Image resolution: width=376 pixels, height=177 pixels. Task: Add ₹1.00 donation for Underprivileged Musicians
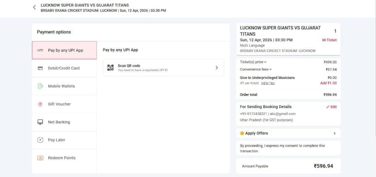click(x=328, y=83)
